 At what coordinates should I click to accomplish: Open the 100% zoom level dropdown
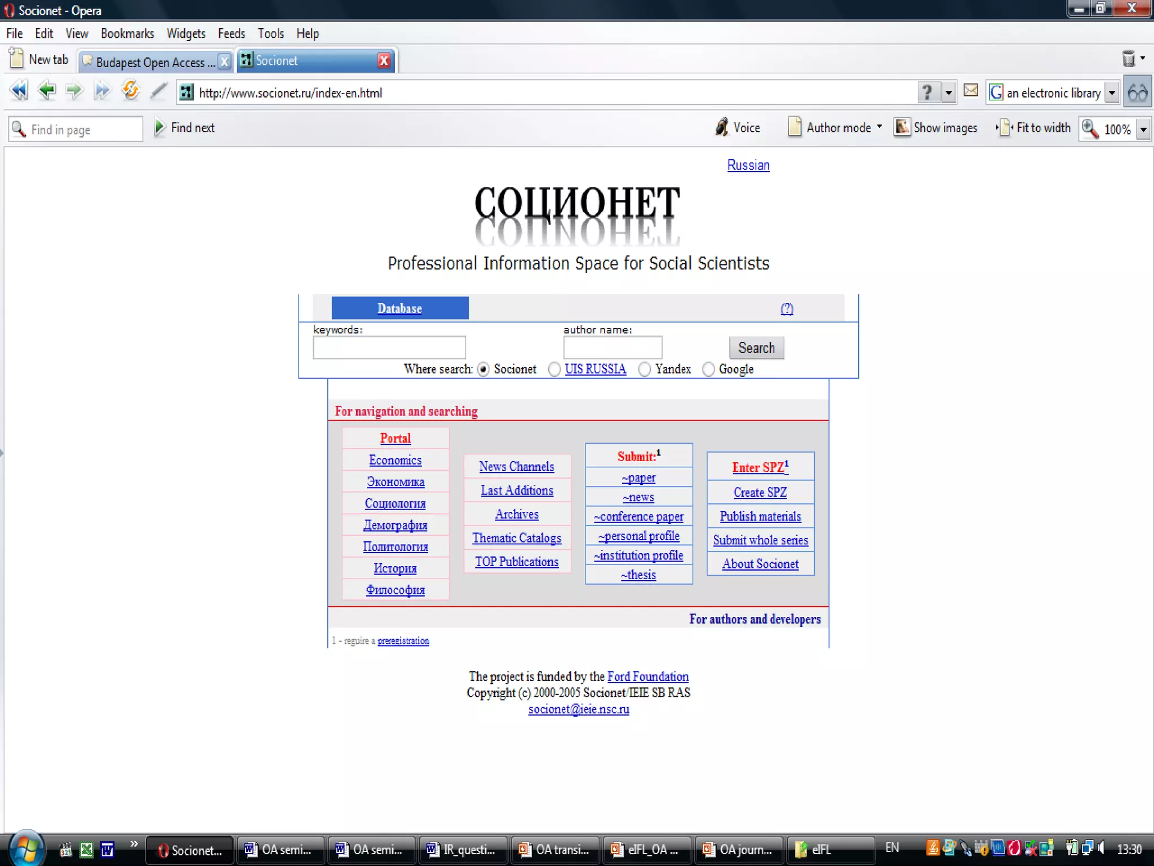[x=1143, y=129]
